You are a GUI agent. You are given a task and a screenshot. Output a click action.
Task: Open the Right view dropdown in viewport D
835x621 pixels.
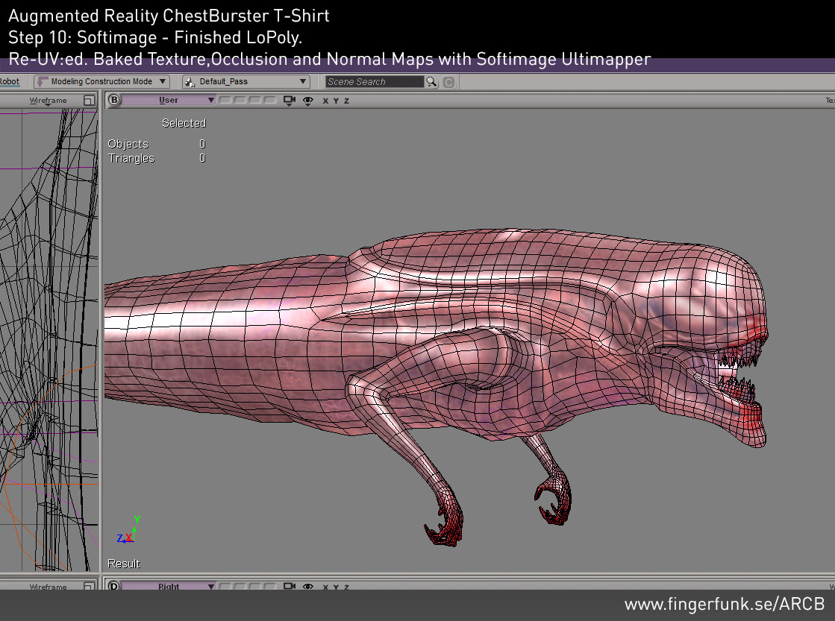pos(169,586)
